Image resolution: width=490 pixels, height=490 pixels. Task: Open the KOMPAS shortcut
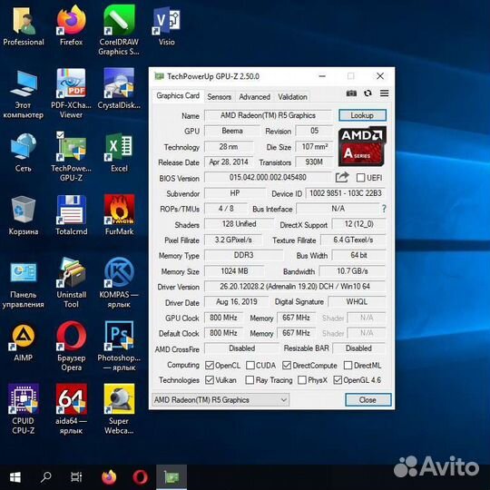[119, 283]
